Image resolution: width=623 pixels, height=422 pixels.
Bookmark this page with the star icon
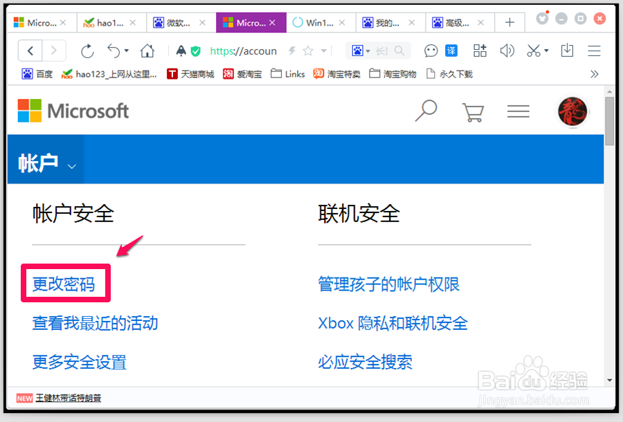tap(308, 51)
